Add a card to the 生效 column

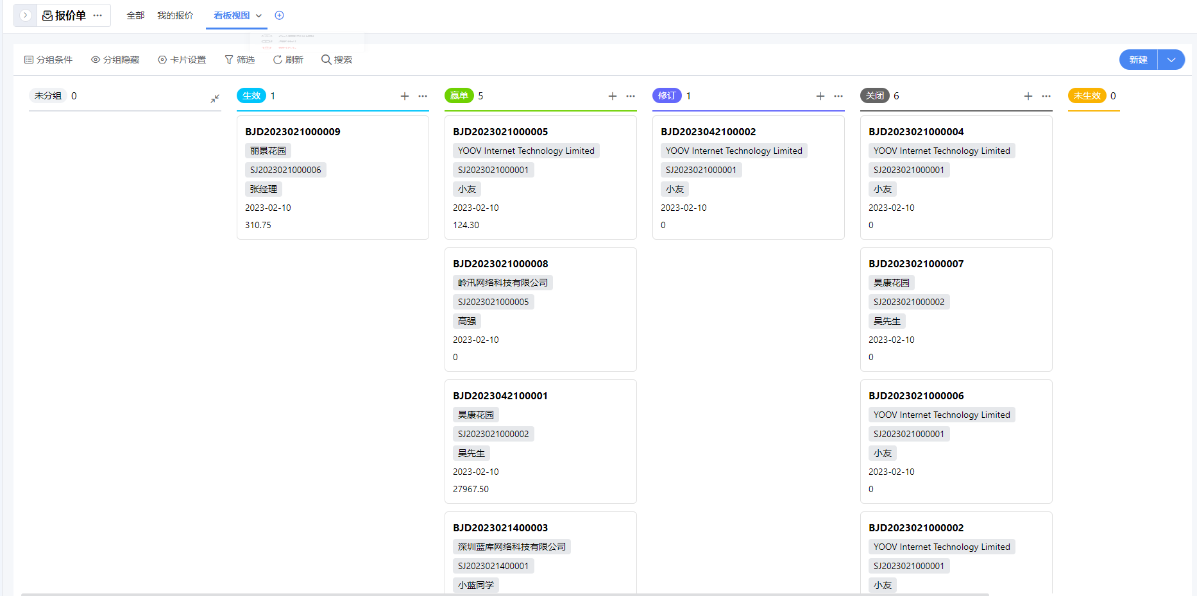pyautogui.click(x=405, y=96)
